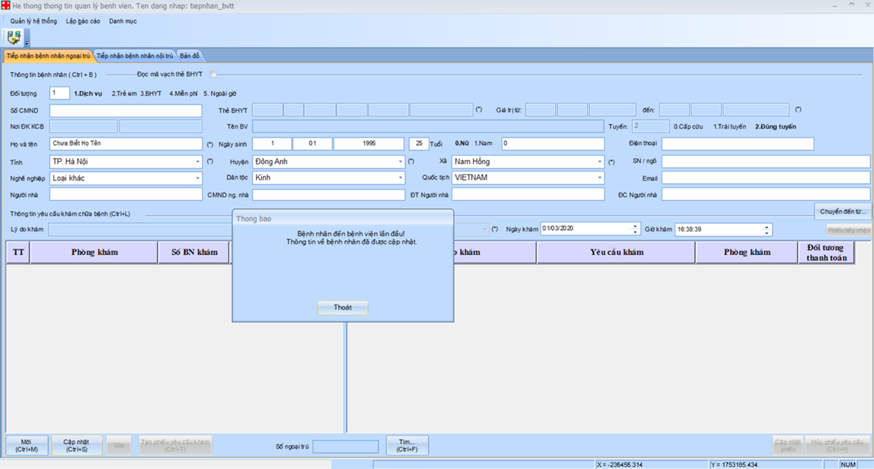The height and width of the screenshot is (469, 874).
Task: Click the Chuyển đến từ... button
Action: point(843,212)
